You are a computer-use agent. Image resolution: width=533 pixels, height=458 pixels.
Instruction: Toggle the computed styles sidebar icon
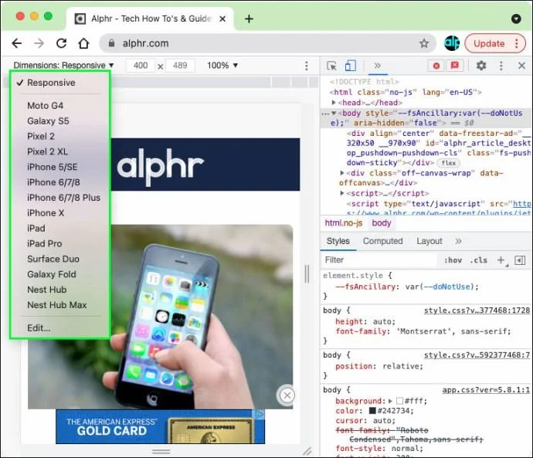coord(520,260)
